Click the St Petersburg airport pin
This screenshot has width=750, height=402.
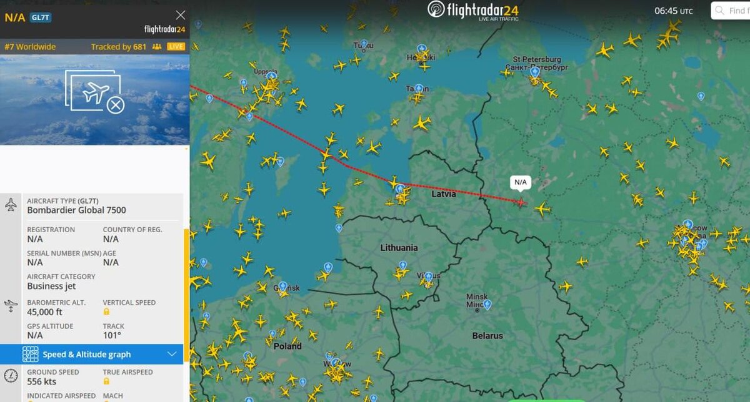point(535,73)
